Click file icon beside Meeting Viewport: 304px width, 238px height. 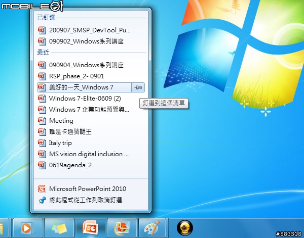pyautogui.click(x=42, y=121)
